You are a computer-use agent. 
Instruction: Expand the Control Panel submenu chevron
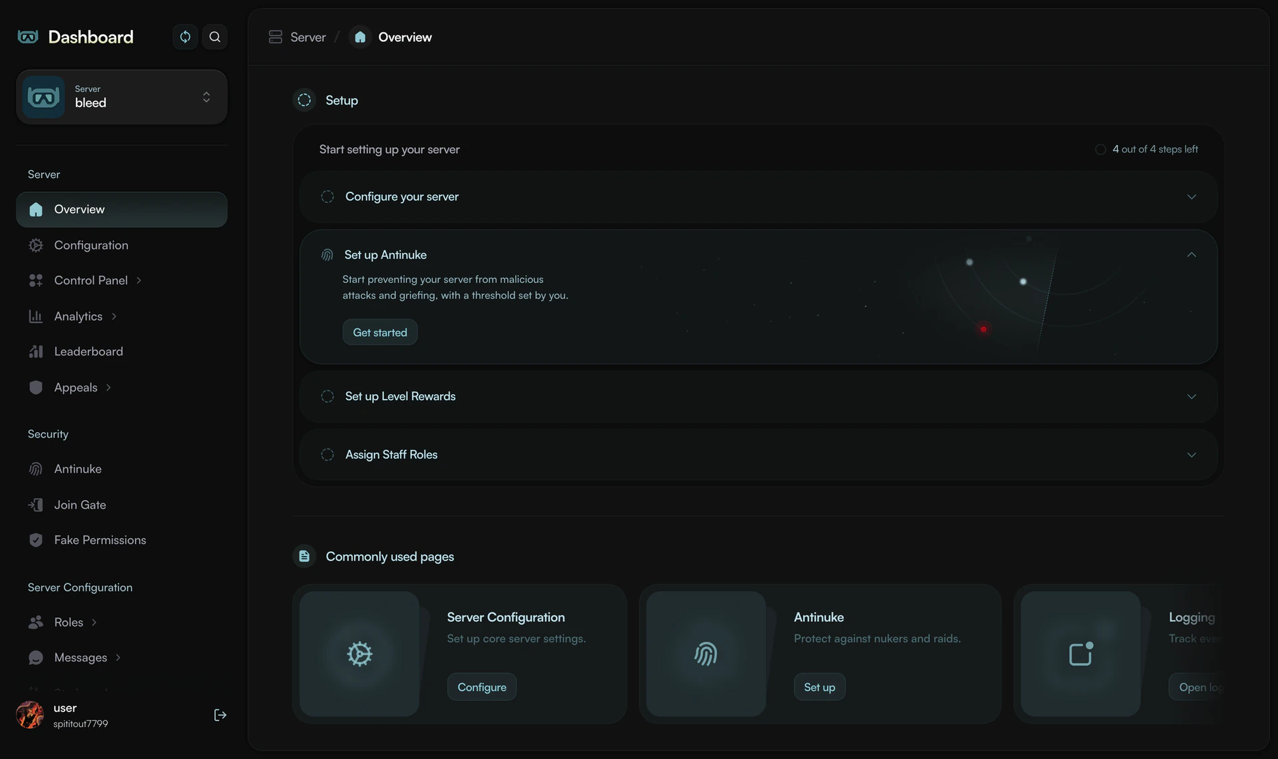pyautogui.click(x=139, y=280)
